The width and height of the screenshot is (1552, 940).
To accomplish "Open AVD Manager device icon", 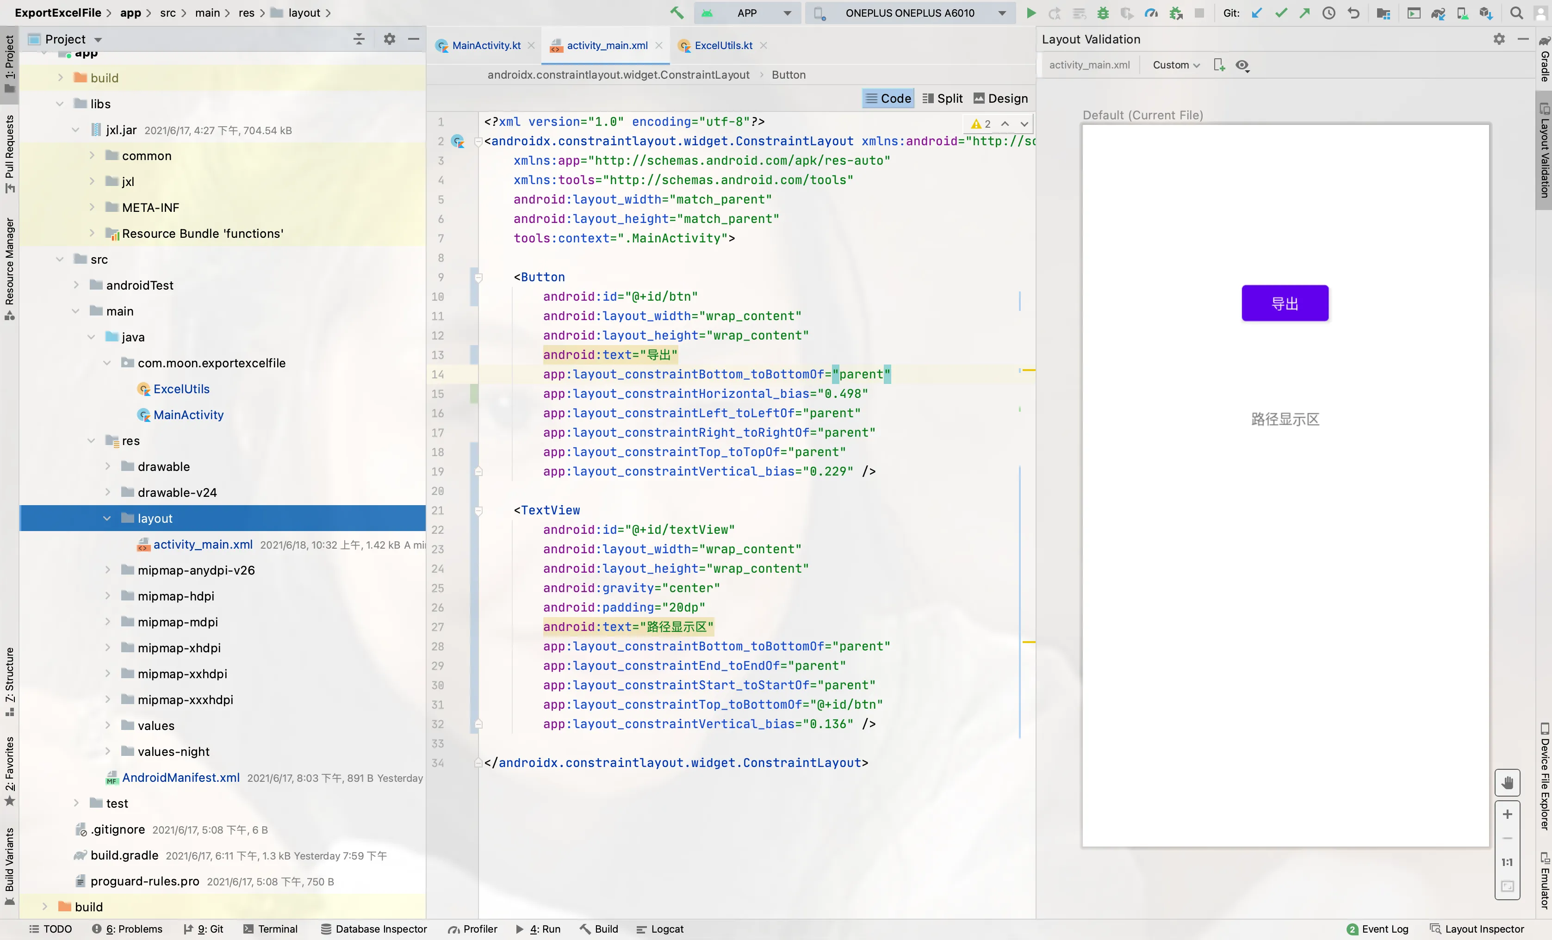I will click(x=1462, y=12).
